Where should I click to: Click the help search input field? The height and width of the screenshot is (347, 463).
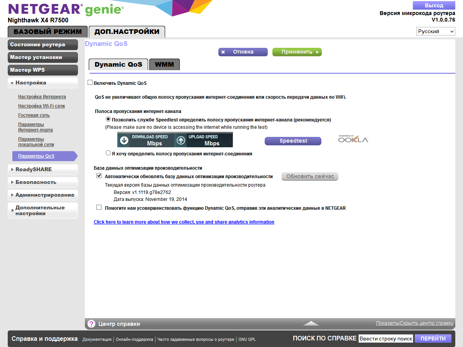tap(386, 339)
